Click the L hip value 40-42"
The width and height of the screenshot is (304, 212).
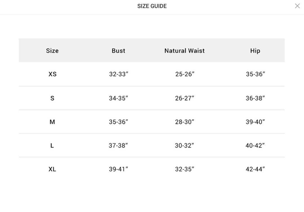pyautogui.click(x=255, y=145)
